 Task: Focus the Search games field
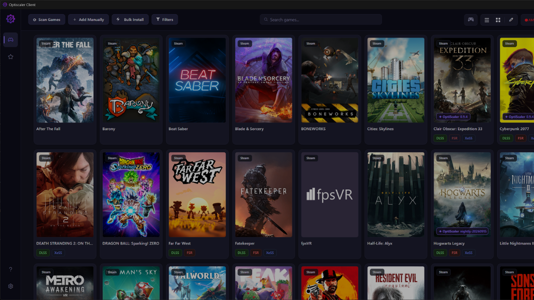click(x=321, y=20)
